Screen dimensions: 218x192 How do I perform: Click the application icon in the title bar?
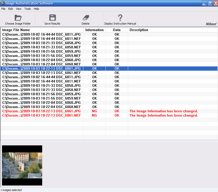click(x=3, y=3)
